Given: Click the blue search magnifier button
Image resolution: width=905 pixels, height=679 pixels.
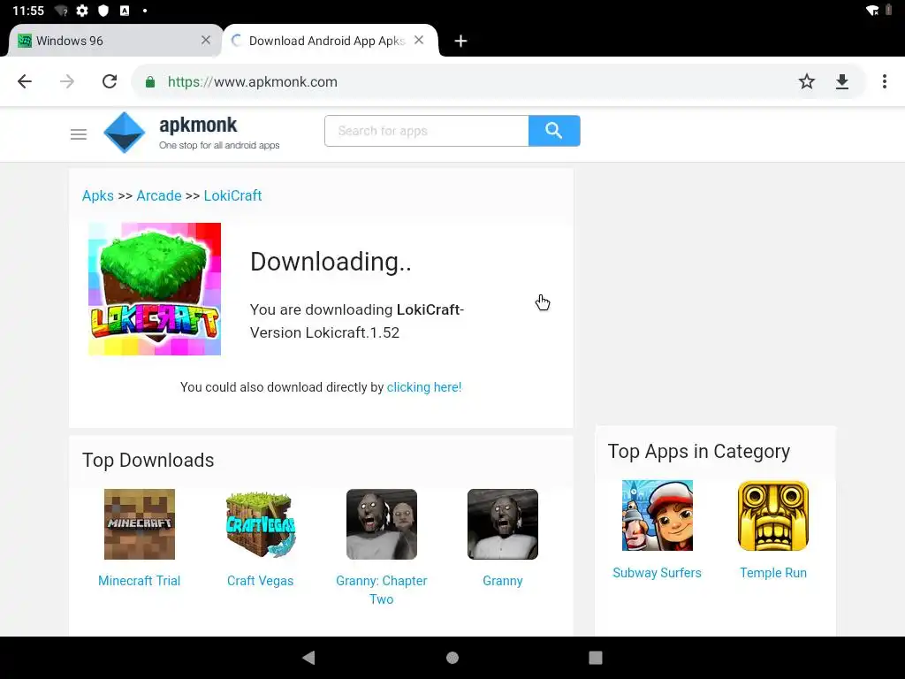Looking at the screenshot, I should coord(554,131).
